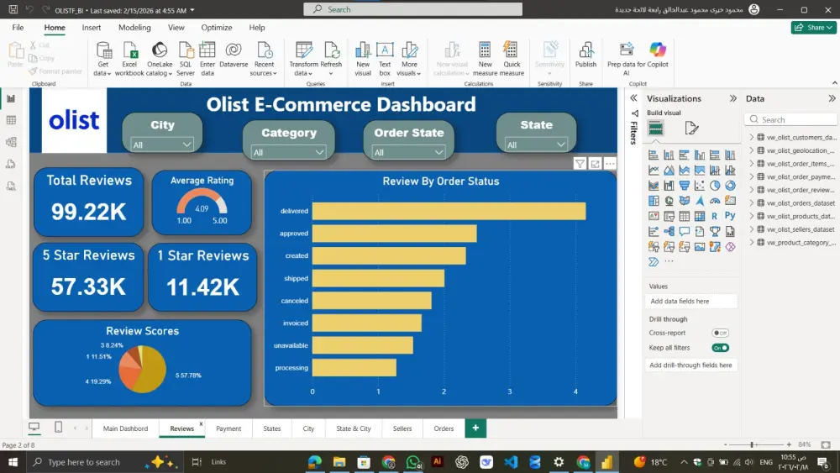Toggle the Keep all filters switch
840x473 pixels.
[x=720, y=348]
